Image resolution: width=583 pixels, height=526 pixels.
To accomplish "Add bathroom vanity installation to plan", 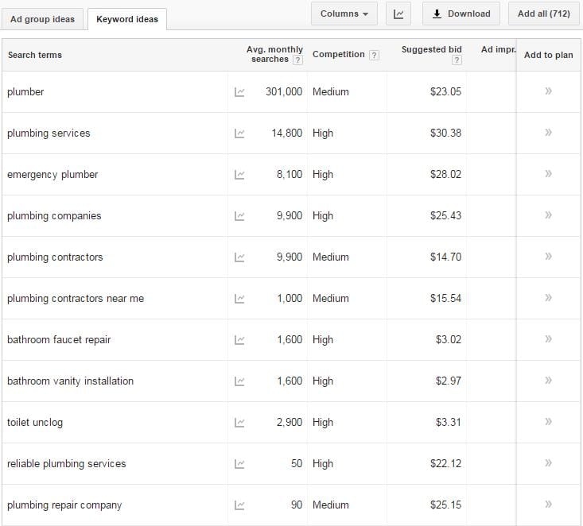I will click(x=548, y=380).
